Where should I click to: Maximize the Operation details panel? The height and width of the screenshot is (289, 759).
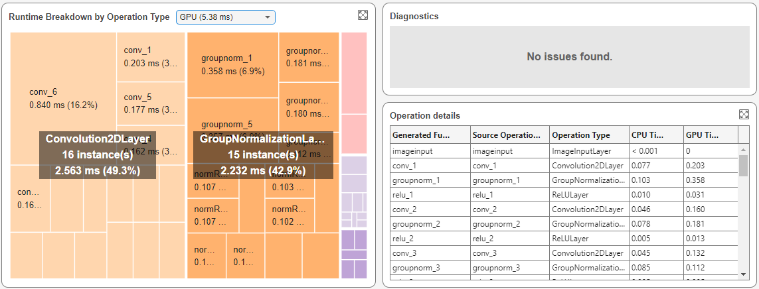click(x=744, y=115)
